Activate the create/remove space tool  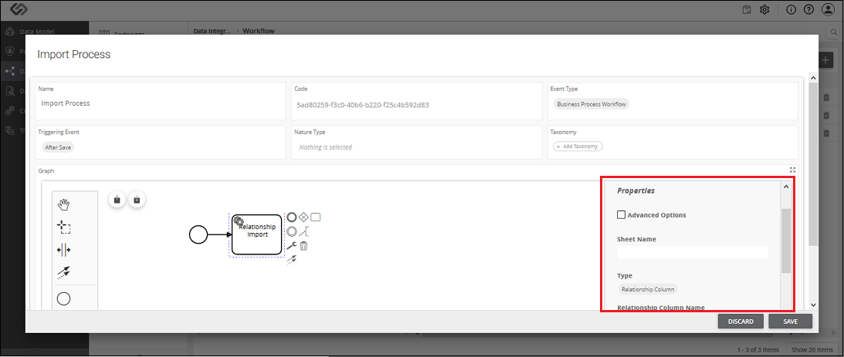64,250
